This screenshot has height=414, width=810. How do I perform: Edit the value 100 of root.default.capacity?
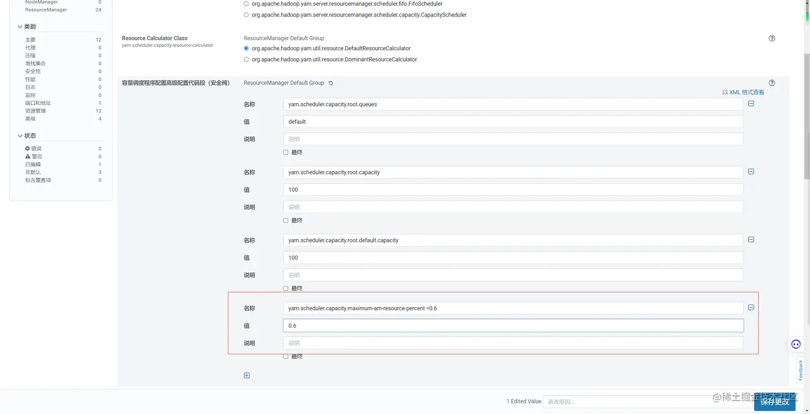pos(513,257)
